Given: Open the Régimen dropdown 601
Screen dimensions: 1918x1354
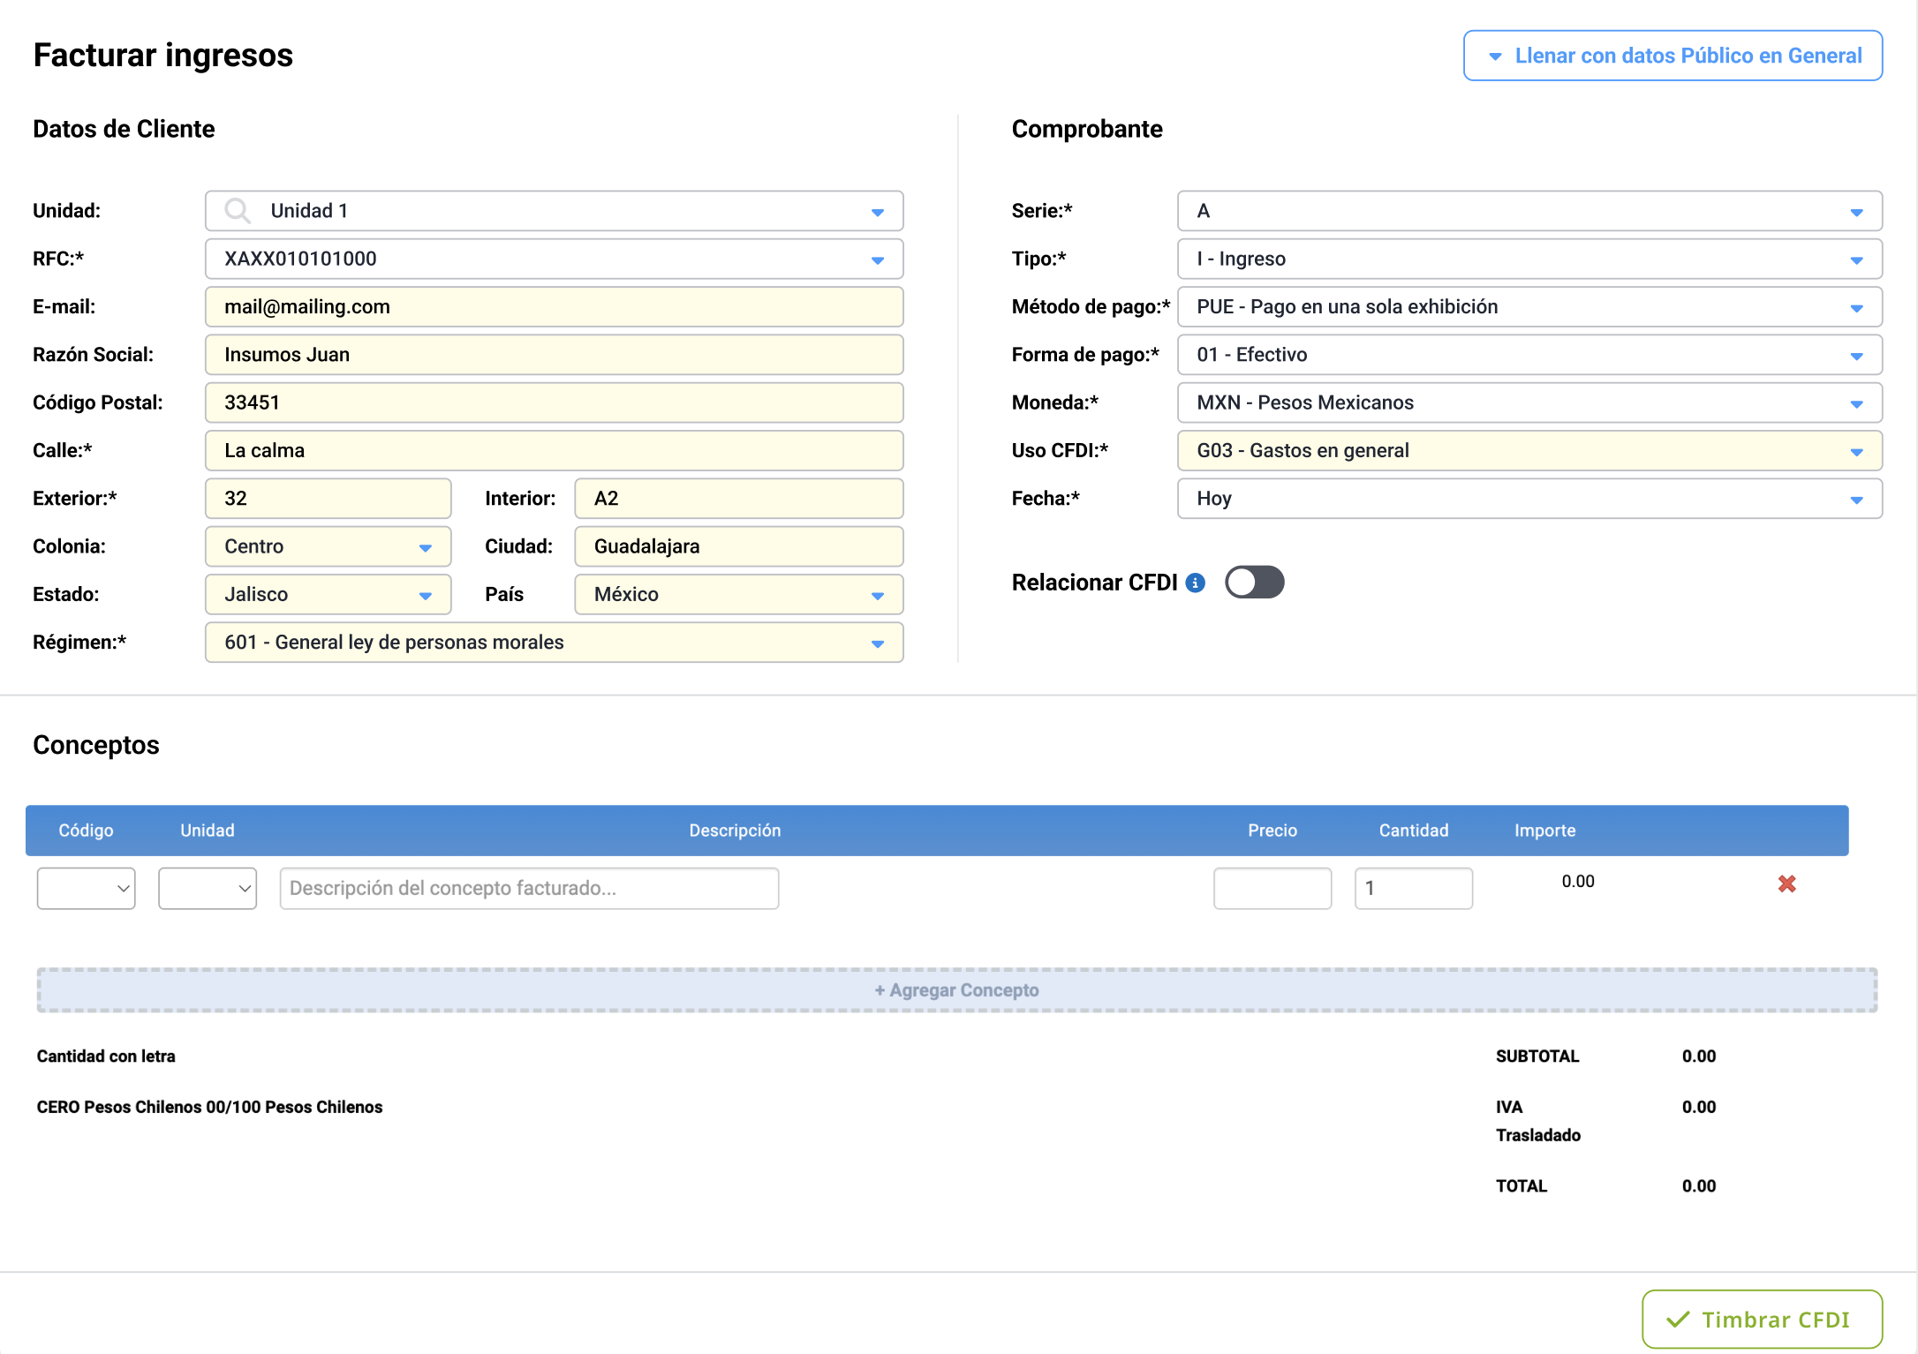Looking at the screenshot, I should pos(554,642).
